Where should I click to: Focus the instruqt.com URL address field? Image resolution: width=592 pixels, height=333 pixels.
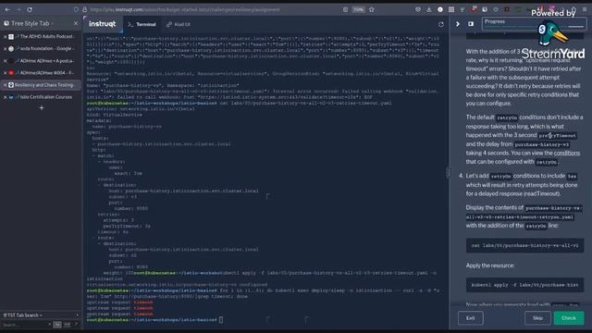coord(185,9)
